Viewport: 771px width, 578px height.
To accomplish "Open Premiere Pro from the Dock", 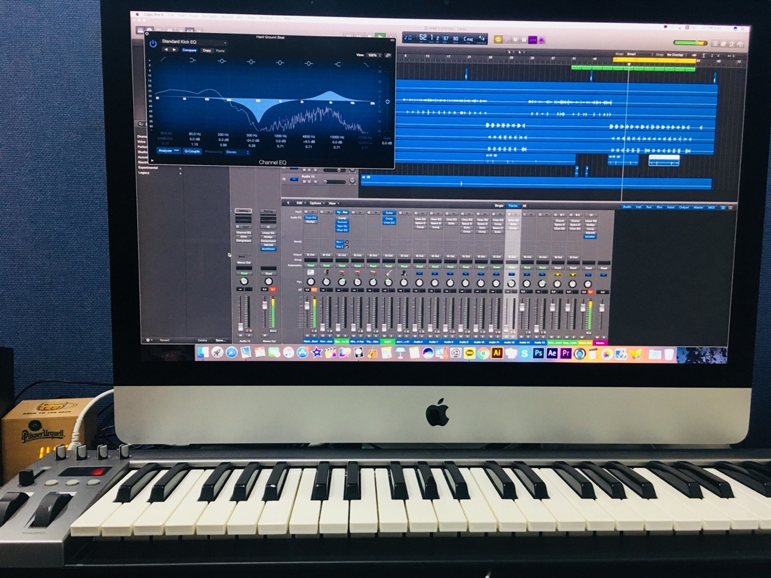I will (566, 353).
